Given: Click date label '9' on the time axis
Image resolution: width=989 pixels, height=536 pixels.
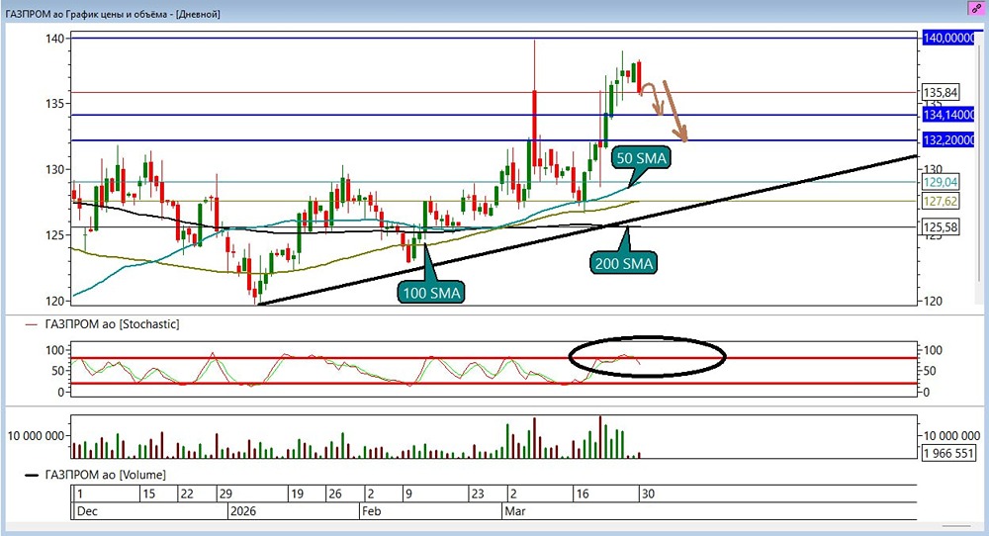Looking at the screenshot, I should coord(408,493).
